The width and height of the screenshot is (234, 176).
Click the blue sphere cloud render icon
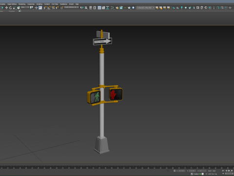click(x=133, y=8)
